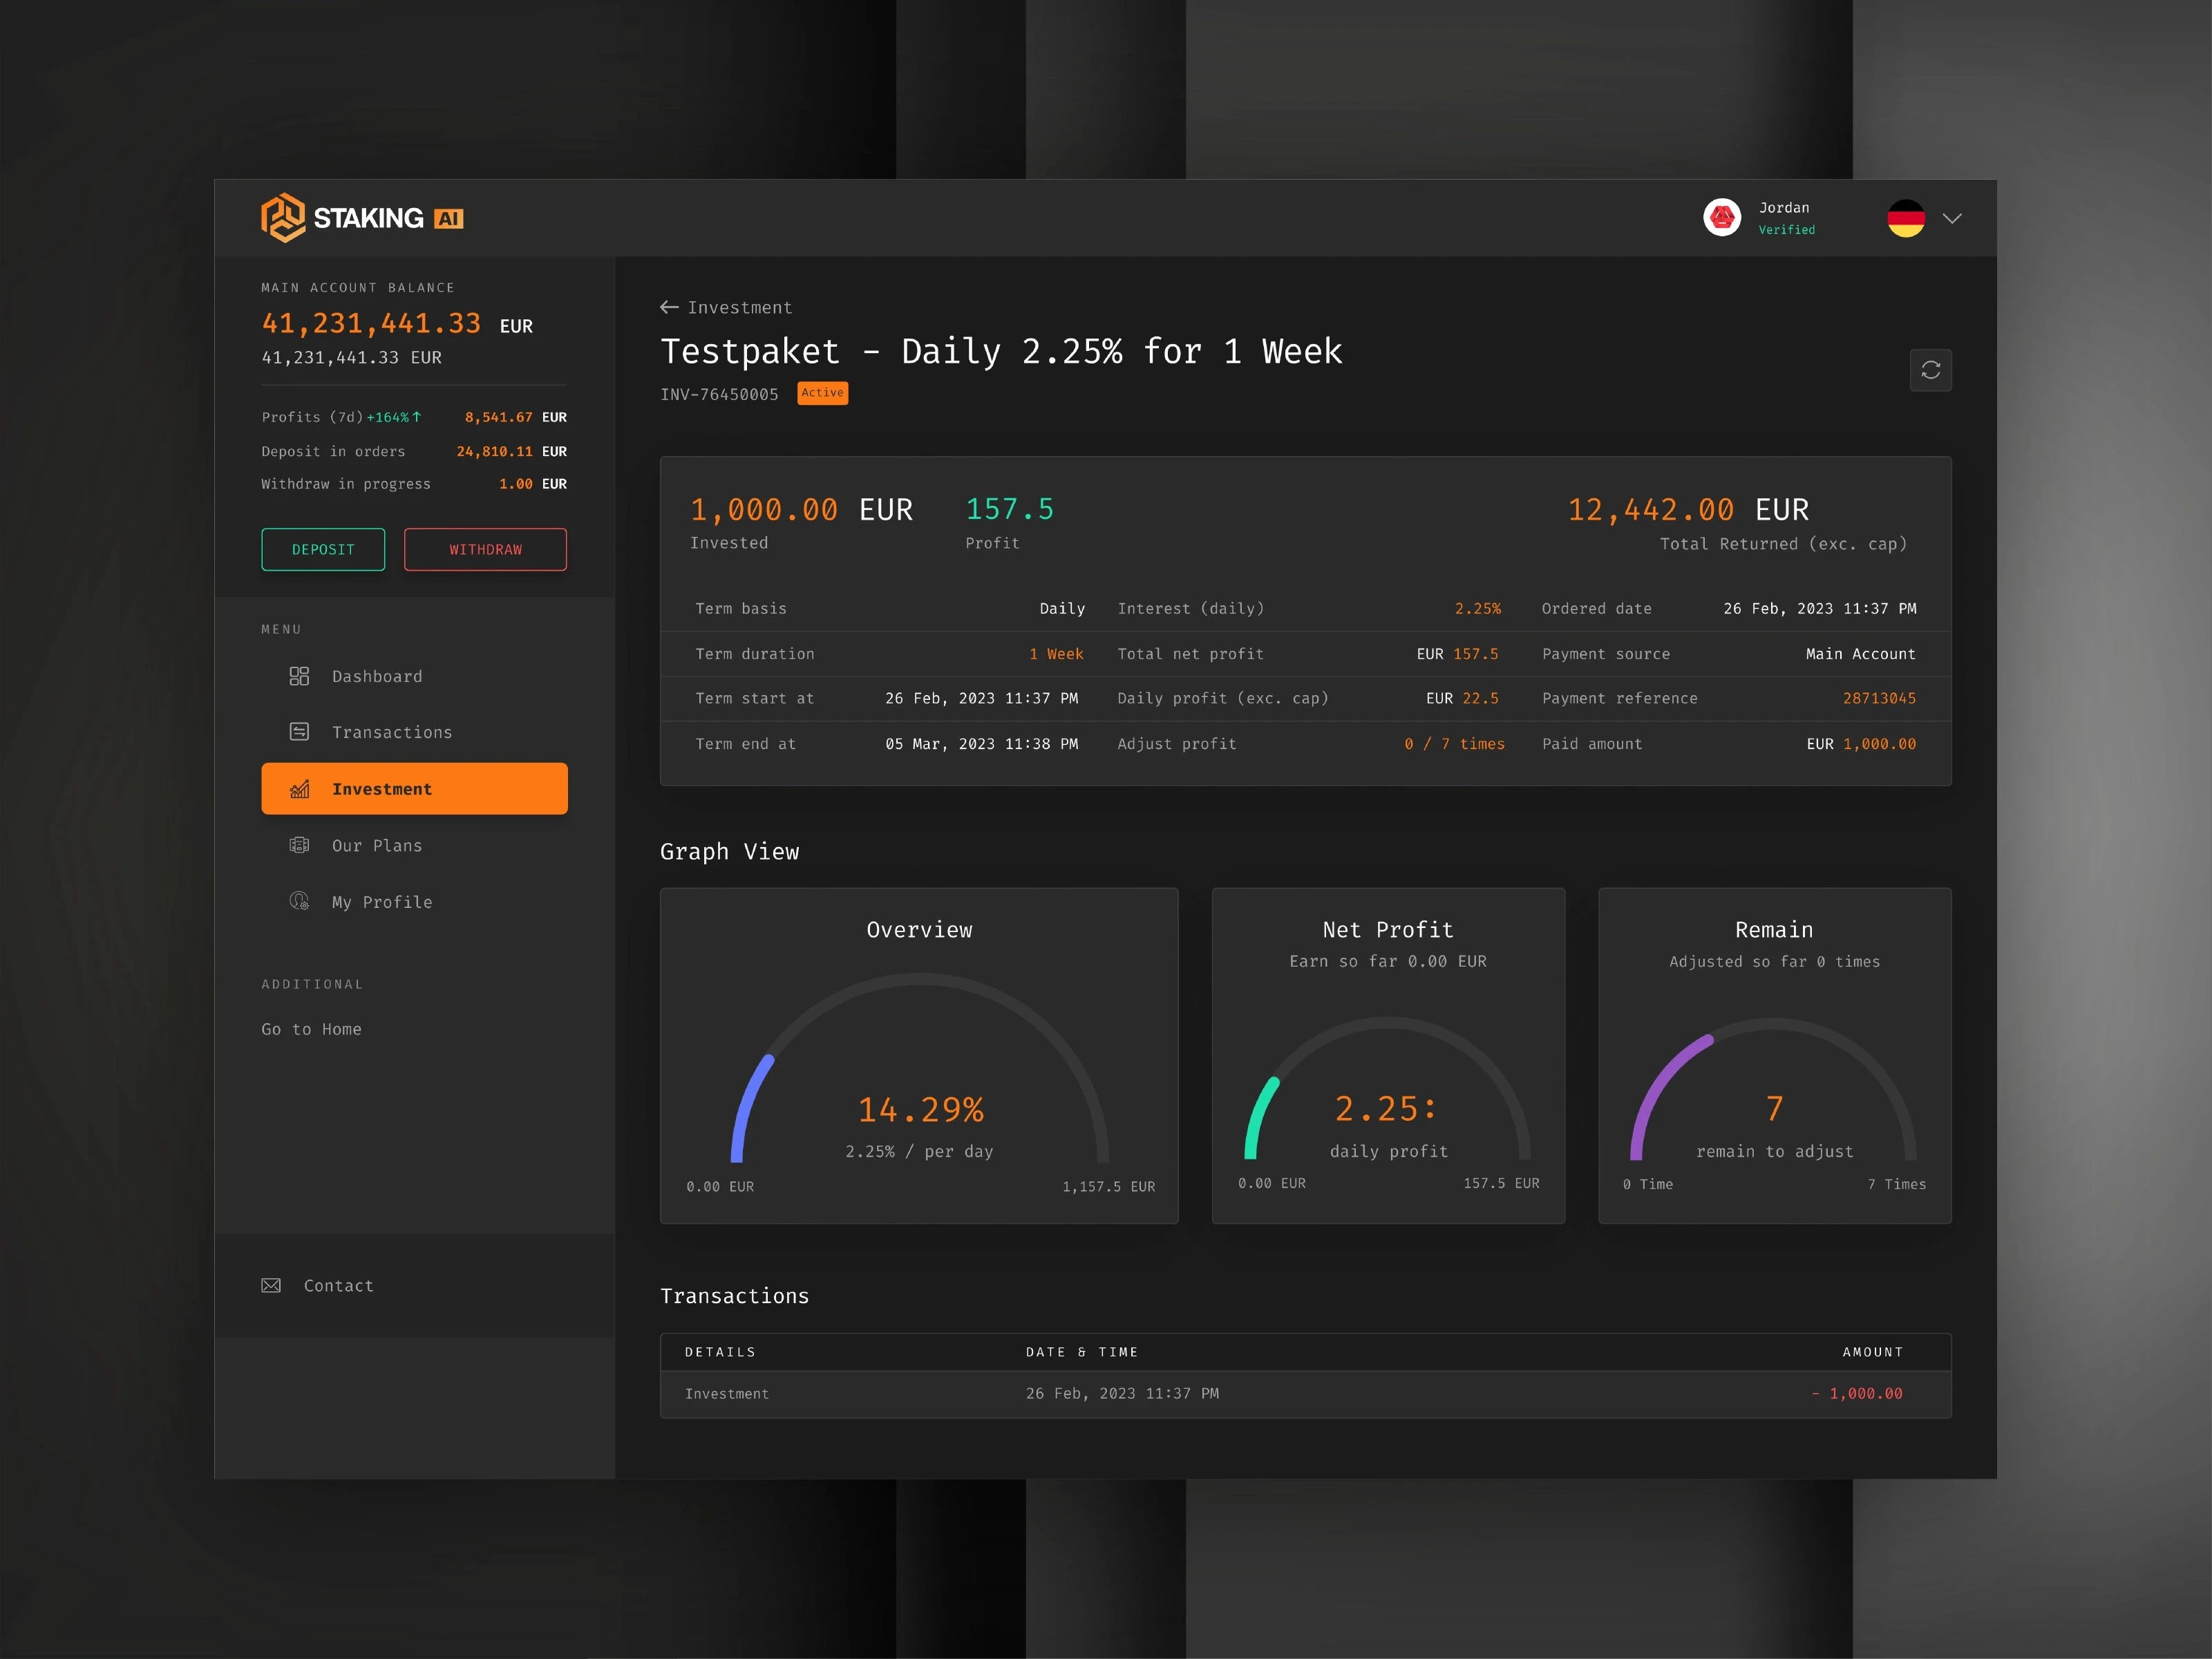
Task: Follow the Go to Home link
Action: [311, 1029]
